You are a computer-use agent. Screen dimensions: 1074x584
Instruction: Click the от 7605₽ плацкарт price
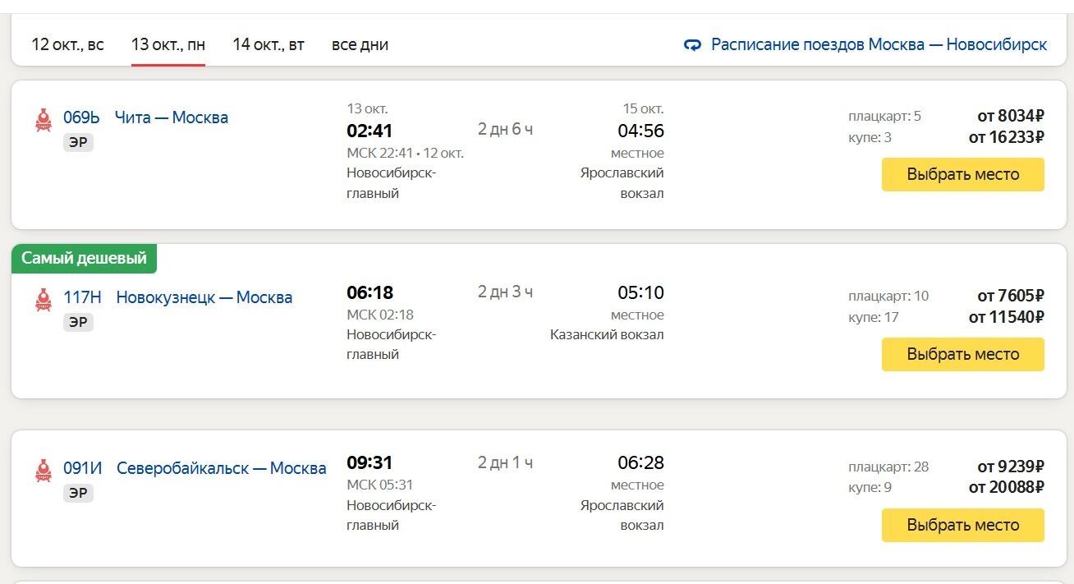pos(1010,296)
